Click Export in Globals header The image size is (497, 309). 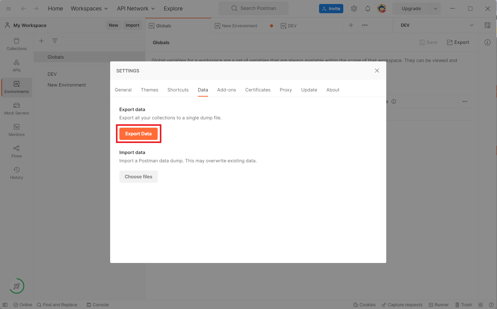[x=458, y=42]
